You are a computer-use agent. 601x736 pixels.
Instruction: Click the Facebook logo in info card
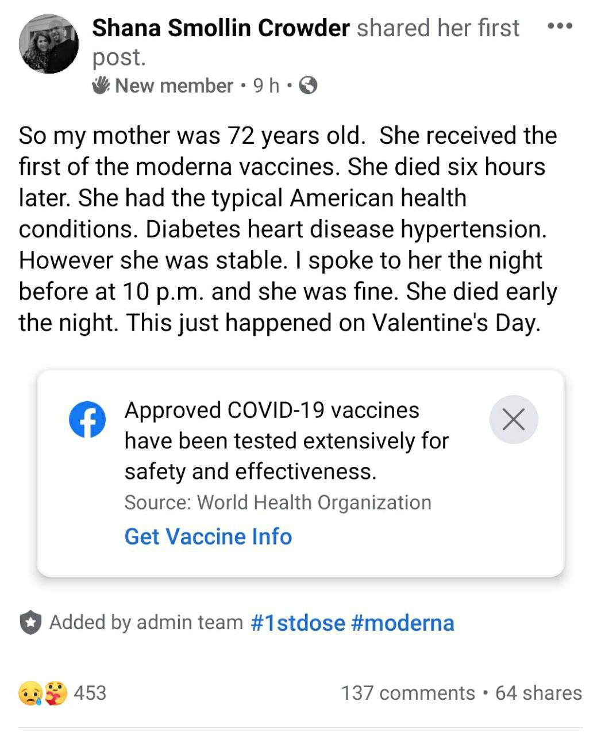click(x=87, y=419)
